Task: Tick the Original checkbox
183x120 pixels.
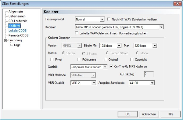Action: point(106,60)
